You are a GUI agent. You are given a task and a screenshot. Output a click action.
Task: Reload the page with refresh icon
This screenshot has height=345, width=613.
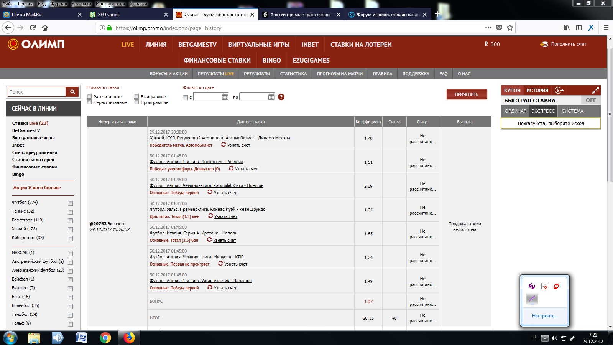click(x=33, y=28)
